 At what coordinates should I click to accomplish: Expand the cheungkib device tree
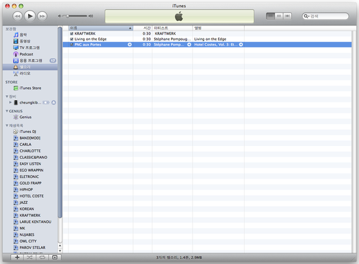10,102
